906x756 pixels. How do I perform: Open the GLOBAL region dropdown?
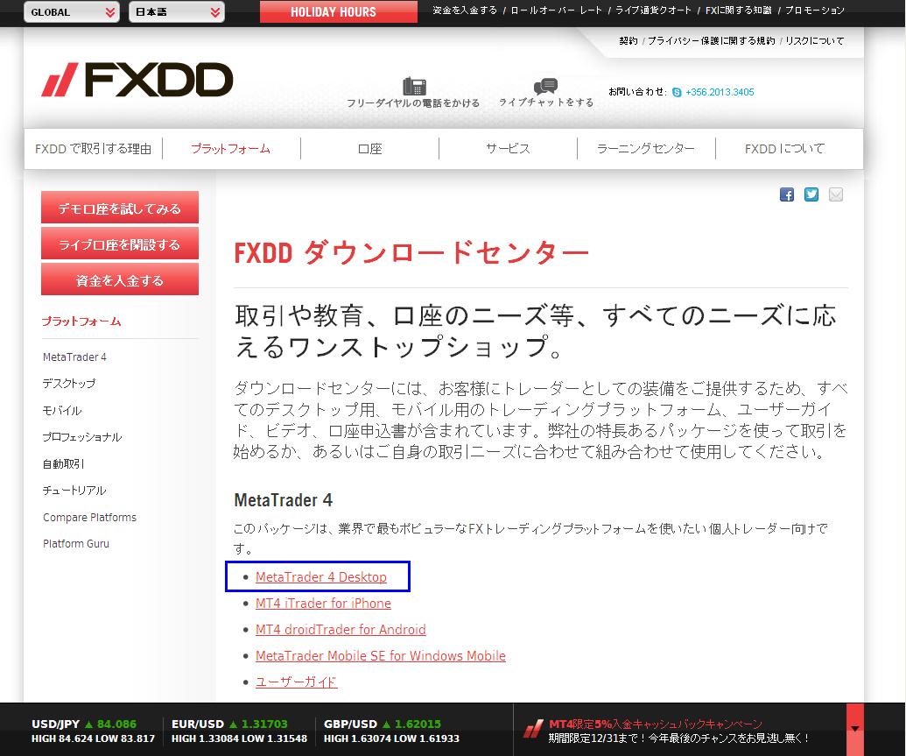[x=71, y=12]
